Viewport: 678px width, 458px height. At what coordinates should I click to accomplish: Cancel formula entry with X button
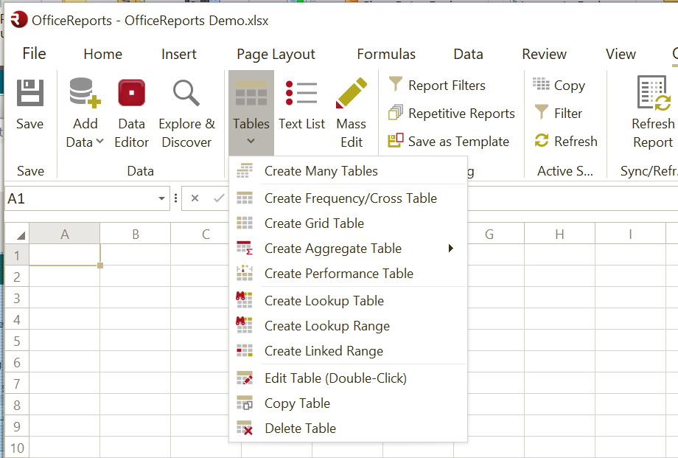click(x=195, y=198)
